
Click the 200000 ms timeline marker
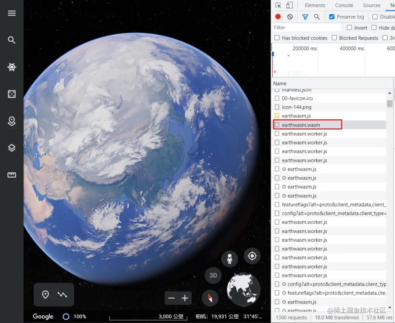[x=305, y=48]
